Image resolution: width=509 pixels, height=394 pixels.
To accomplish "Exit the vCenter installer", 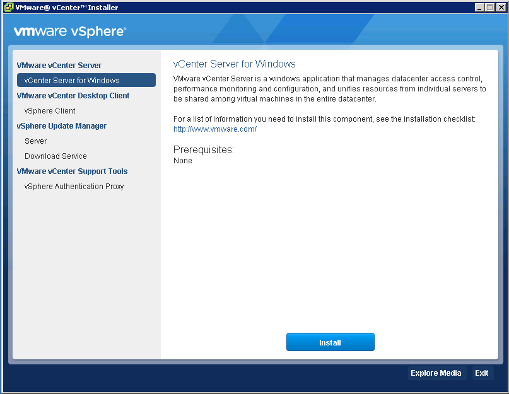I will point(481,373).
